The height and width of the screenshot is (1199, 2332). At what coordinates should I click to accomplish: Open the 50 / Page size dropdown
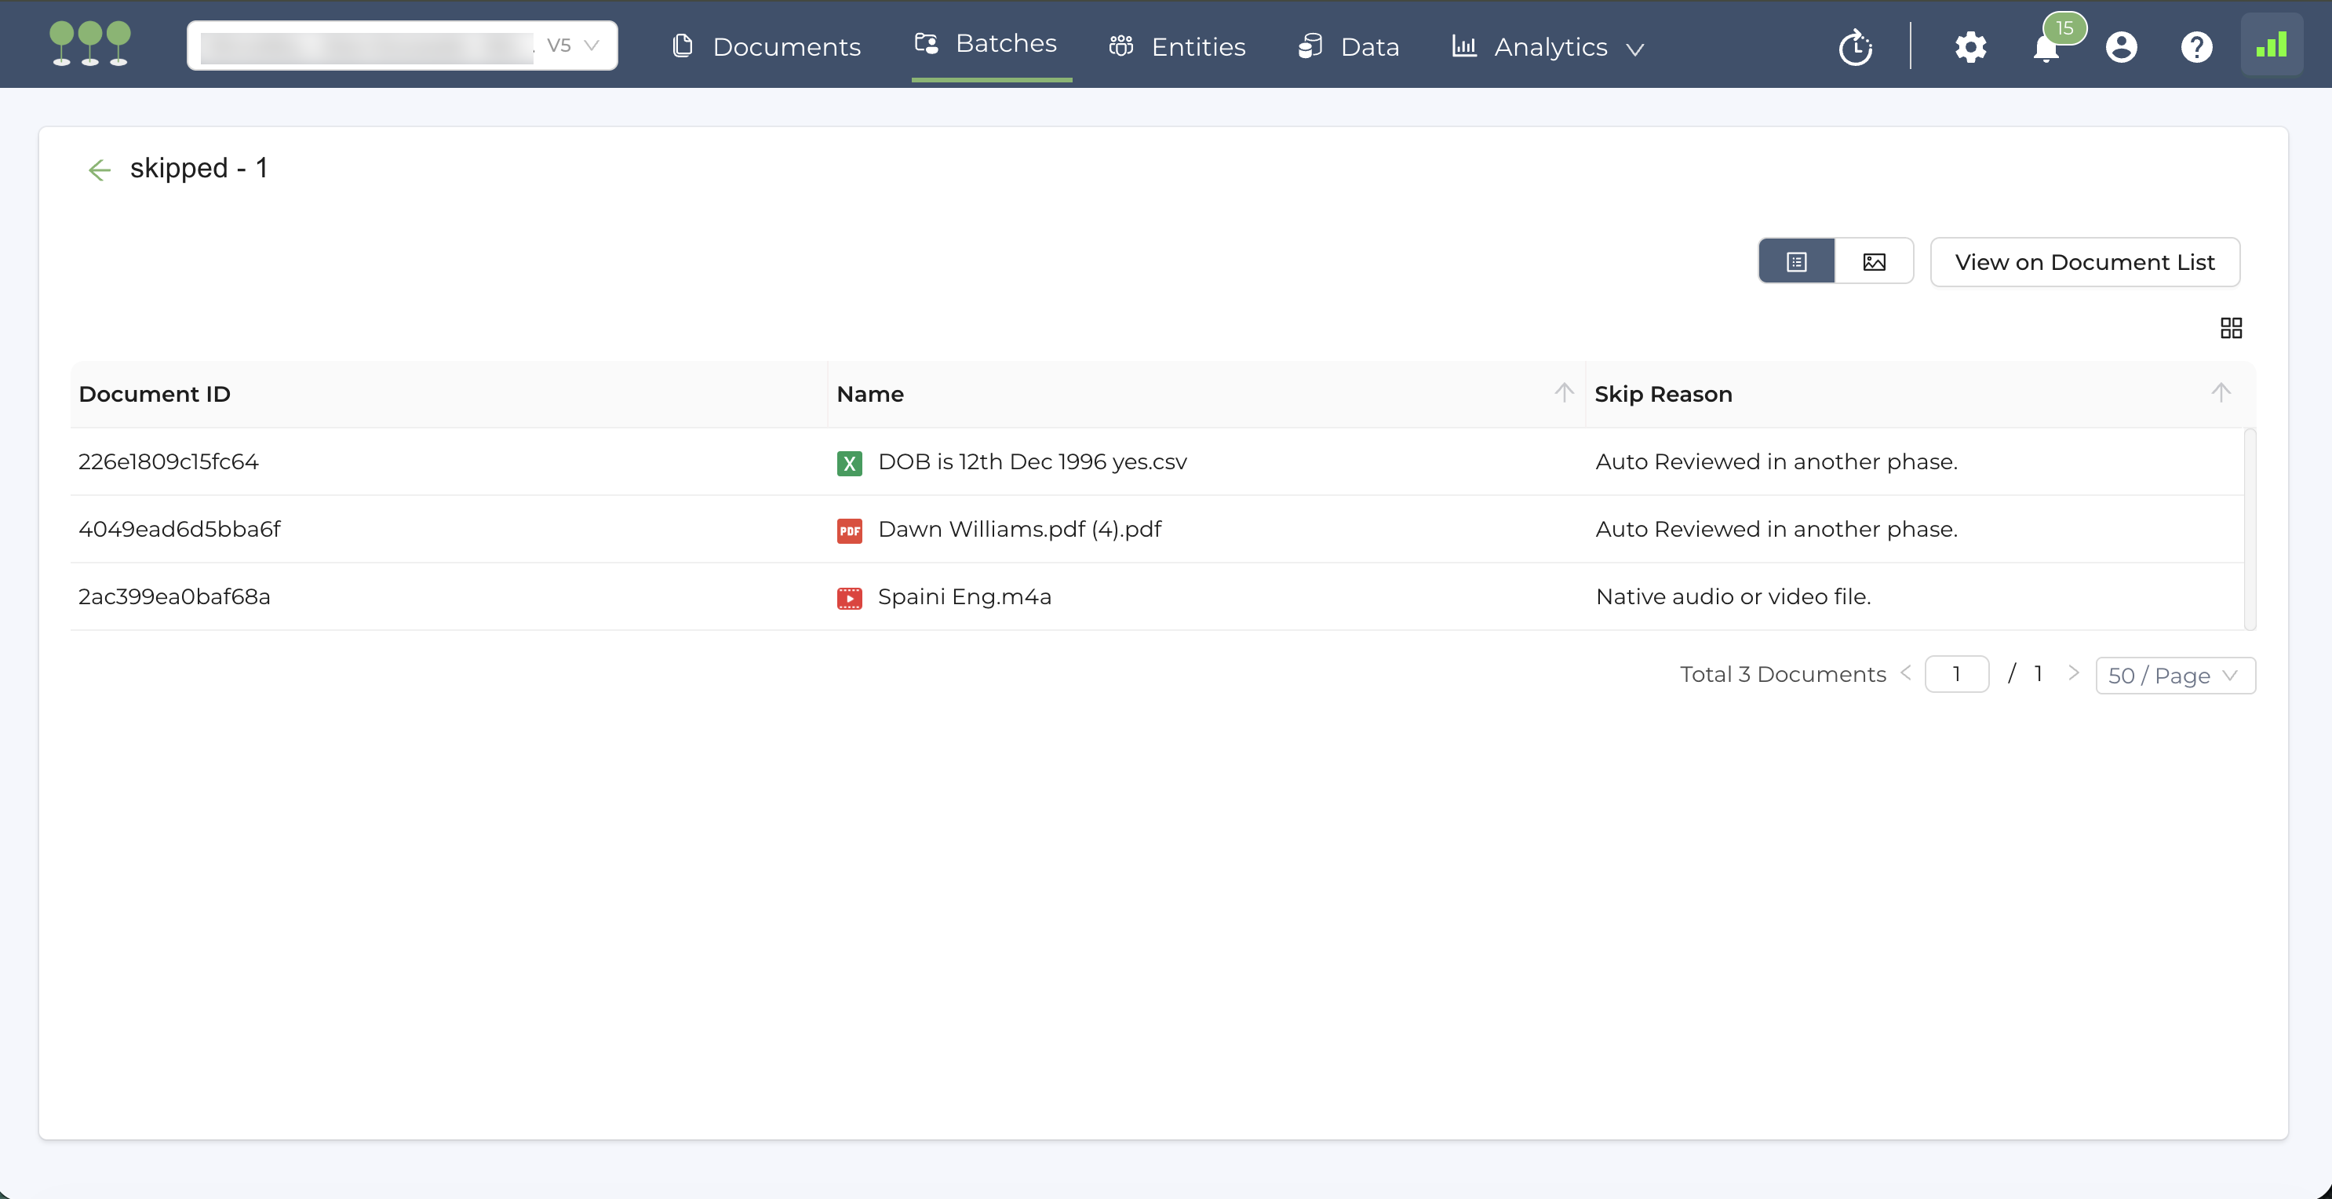2174,676
